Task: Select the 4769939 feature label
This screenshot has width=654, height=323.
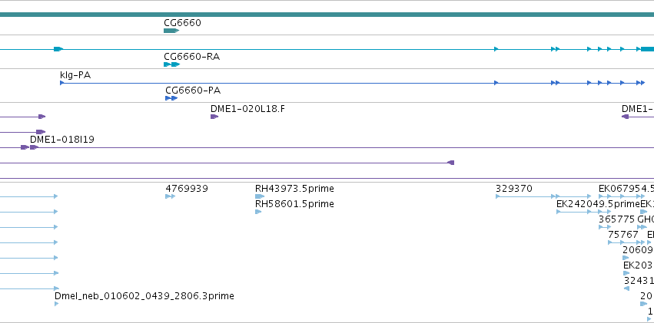Action: 187,189
